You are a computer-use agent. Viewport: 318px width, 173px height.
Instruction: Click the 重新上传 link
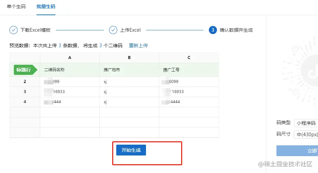click(138, 46)
